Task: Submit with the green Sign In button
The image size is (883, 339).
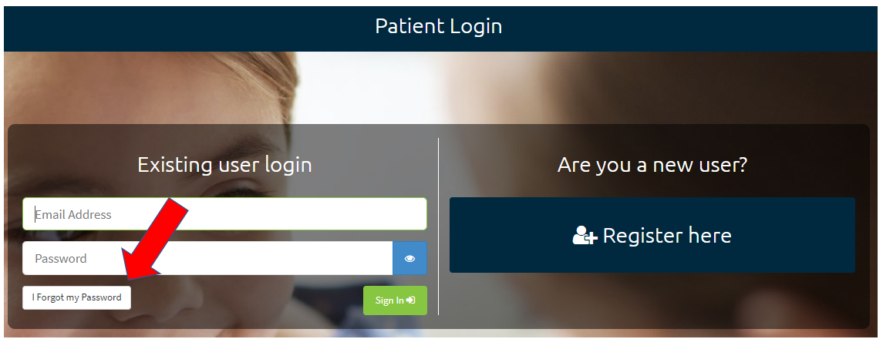Action: tap(395, 300)
